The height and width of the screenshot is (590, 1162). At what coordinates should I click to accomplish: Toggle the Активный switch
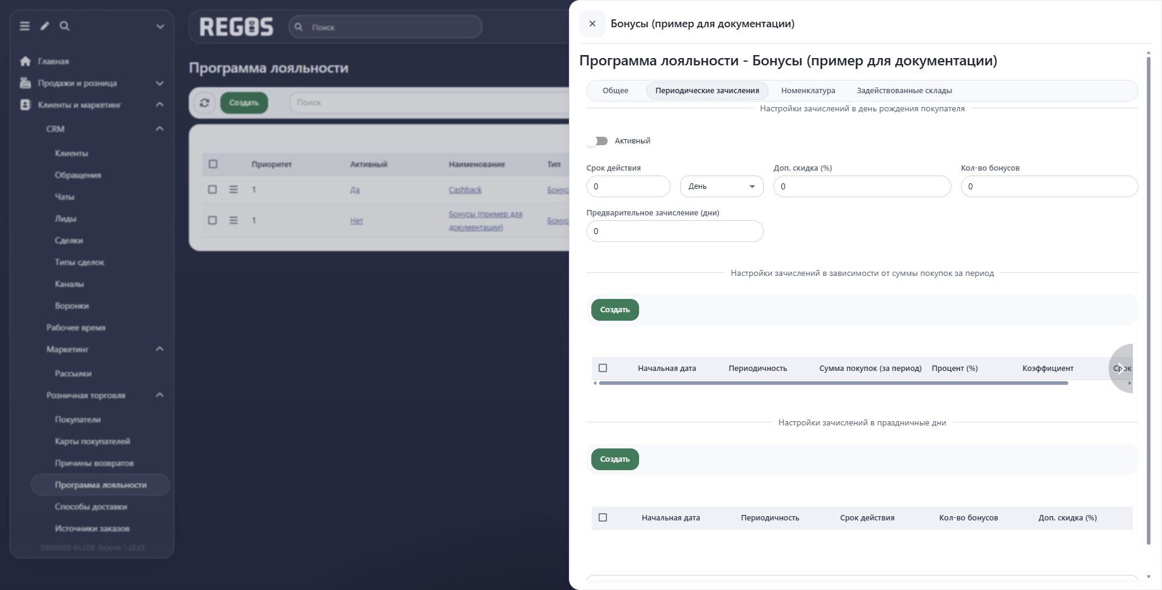pos(597,141)
